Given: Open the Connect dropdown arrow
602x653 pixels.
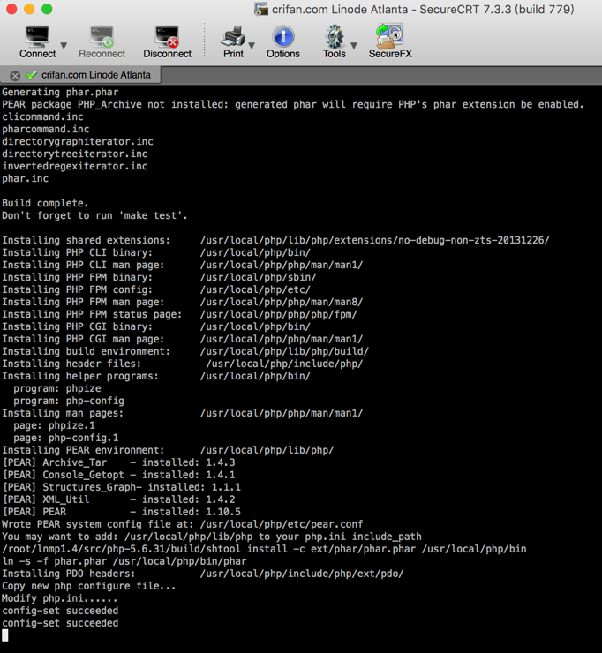Looking at the screenshot, I should pos(64,45).
